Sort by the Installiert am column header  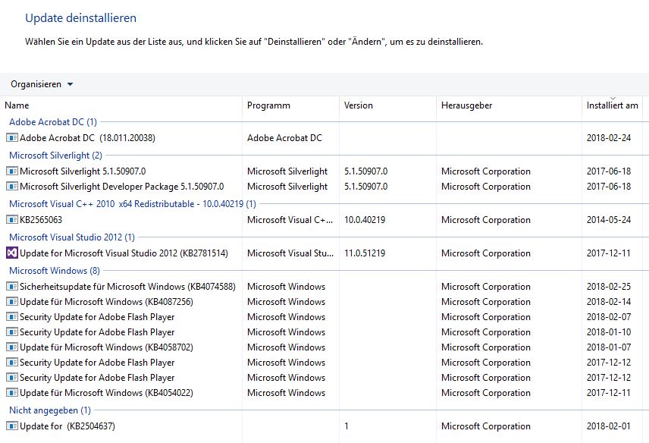click(612, 105)
